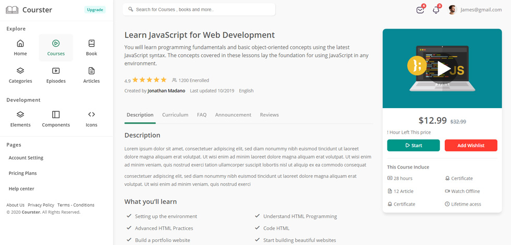Image resolution: width=511 pixels, height=245 pixels.
Task: Click Code HTML list item
Action: pyautogui.click(x=276, y=228)
